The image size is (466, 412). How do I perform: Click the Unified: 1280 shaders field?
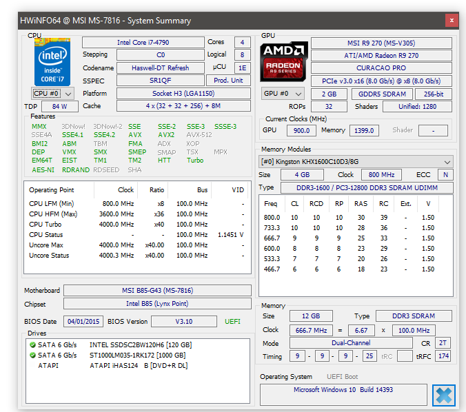pos(417,107)
